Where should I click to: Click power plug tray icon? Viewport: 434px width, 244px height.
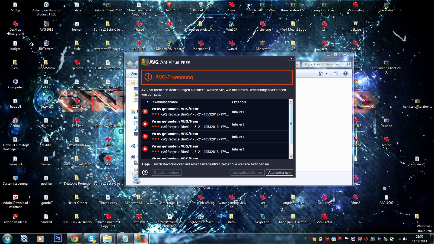coord(392,239)
